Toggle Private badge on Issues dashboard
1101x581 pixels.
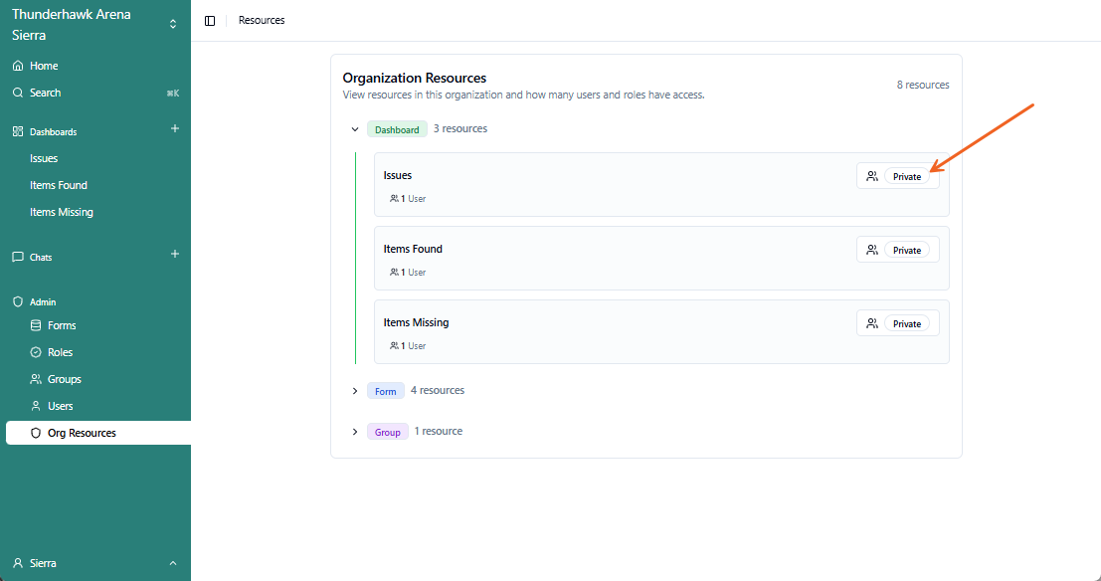coord(907,176)
